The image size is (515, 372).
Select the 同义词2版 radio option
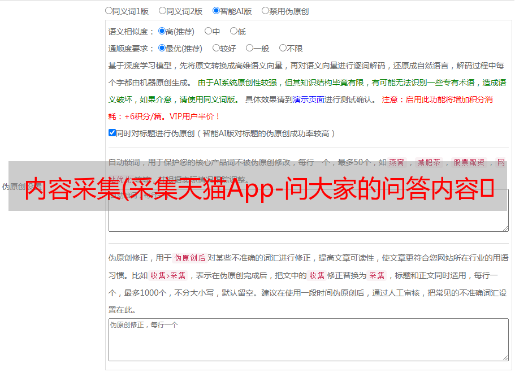(x=162, y=10)
